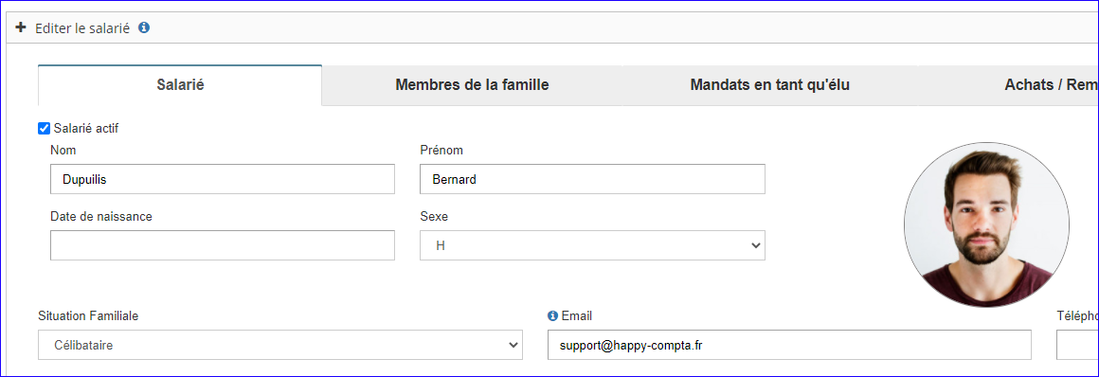Viewport: 1099px width, 377px height.
Task: Click the Date de naissance label
Action: pyautogui.click(x=101, y=217)
